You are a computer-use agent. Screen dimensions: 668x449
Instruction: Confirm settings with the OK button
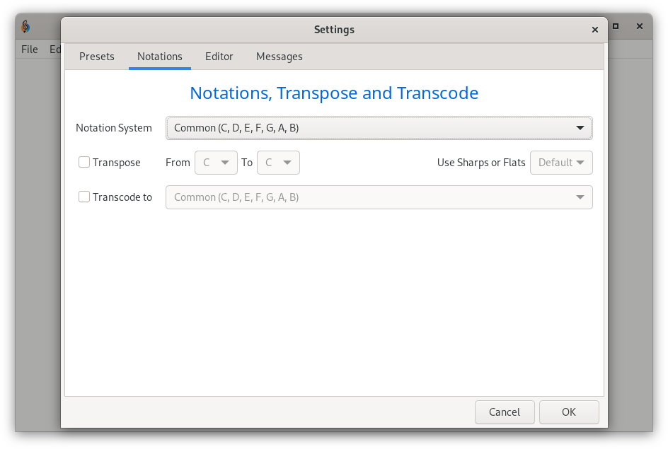click(x=569, y=412)
